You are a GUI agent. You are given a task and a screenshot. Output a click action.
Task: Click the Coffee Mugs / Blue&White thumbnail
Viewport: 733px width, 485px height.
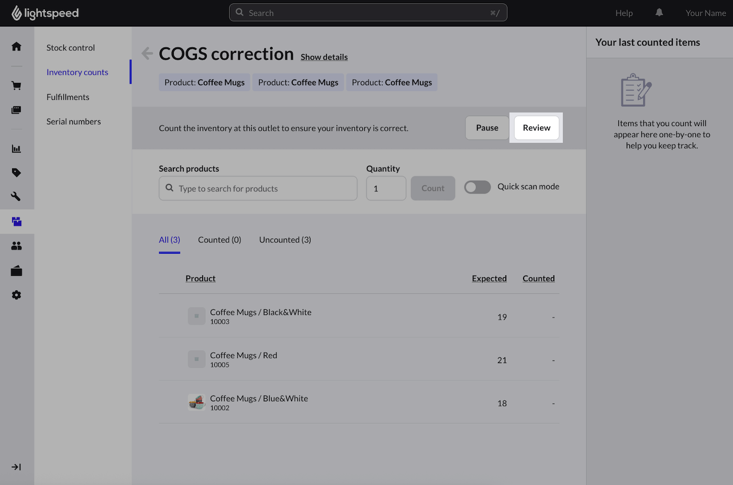pyautogui.click(x=196, y=402)
